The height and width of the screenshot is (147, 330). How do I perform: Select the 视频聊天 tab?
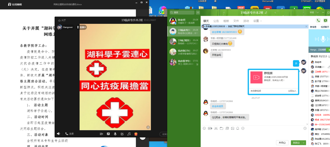point(325,27)
